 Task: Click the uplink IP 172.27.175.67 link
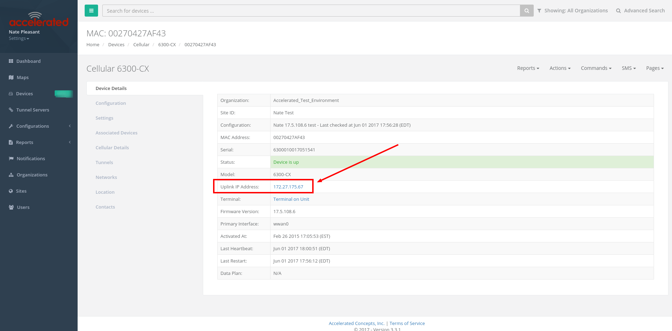288,187
